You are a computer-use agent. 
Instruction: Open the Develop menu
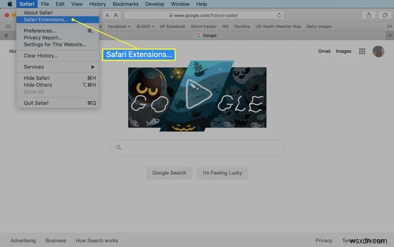click(155, 4)
